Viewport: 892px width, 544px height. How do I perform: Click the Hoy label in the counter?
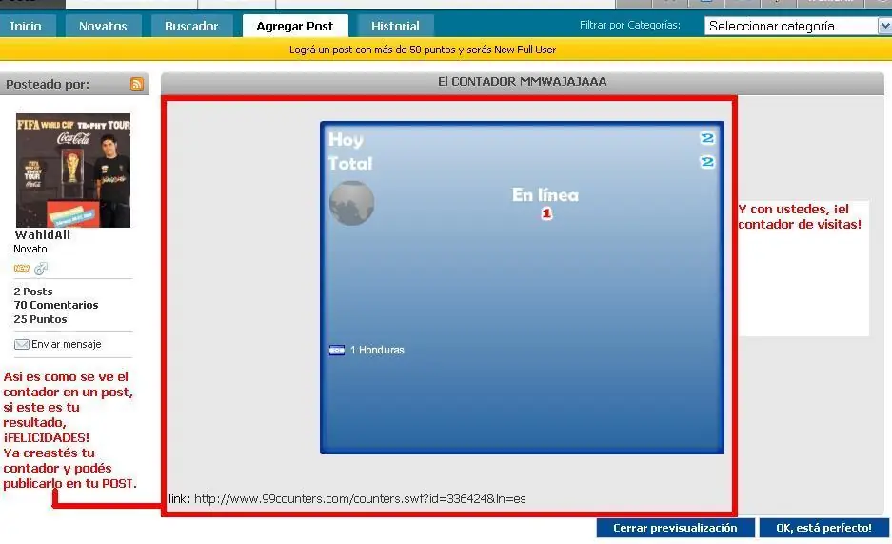[x=346, y=139]
